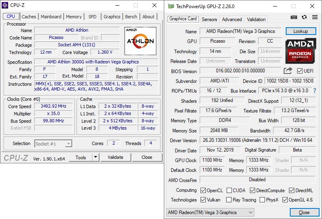
Task: Toggle the UEFI checkbox
Action: pos(300,71)
